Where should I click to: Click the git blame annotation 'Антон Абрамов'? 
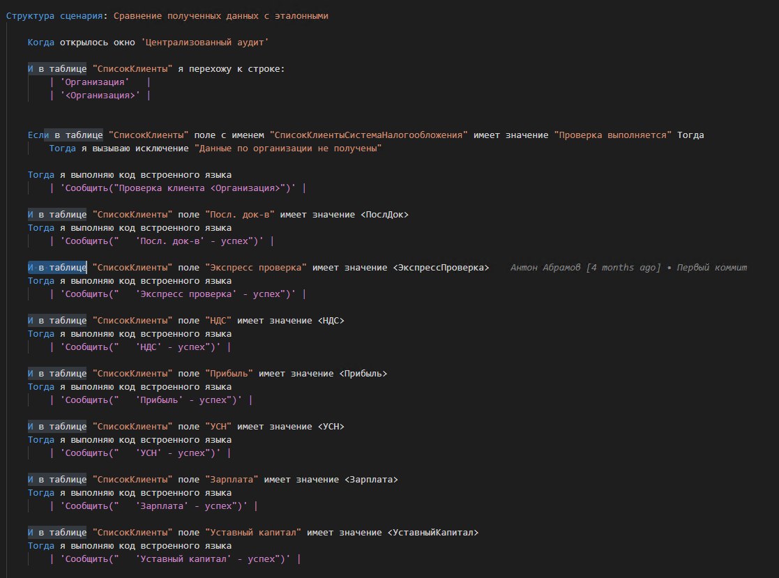(x=545, y=268)
